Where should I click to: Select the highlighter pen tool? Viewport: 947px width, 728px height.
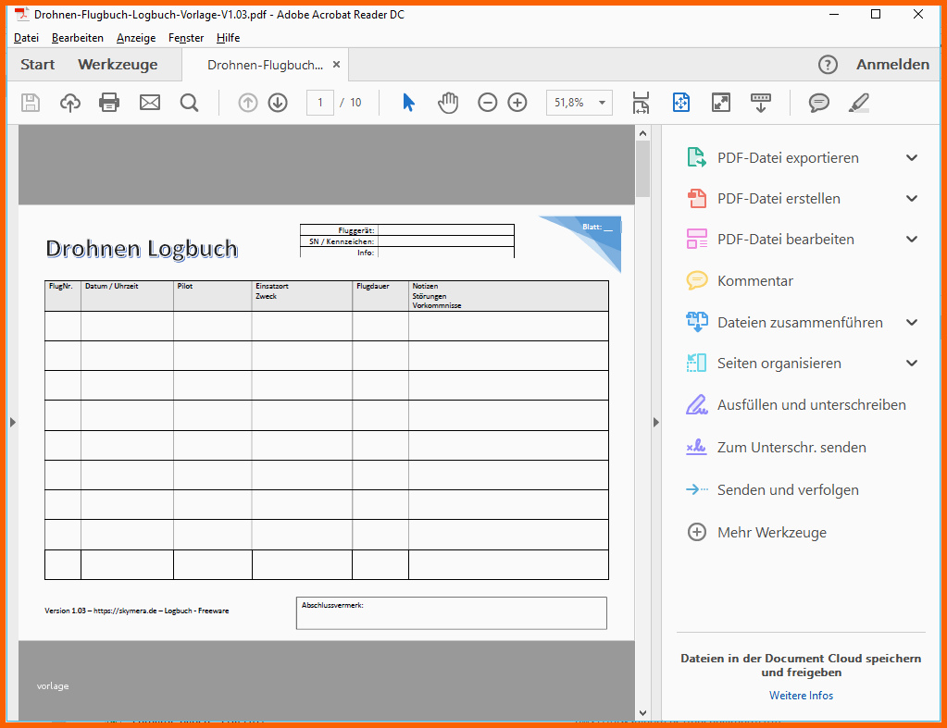point(859,103)
